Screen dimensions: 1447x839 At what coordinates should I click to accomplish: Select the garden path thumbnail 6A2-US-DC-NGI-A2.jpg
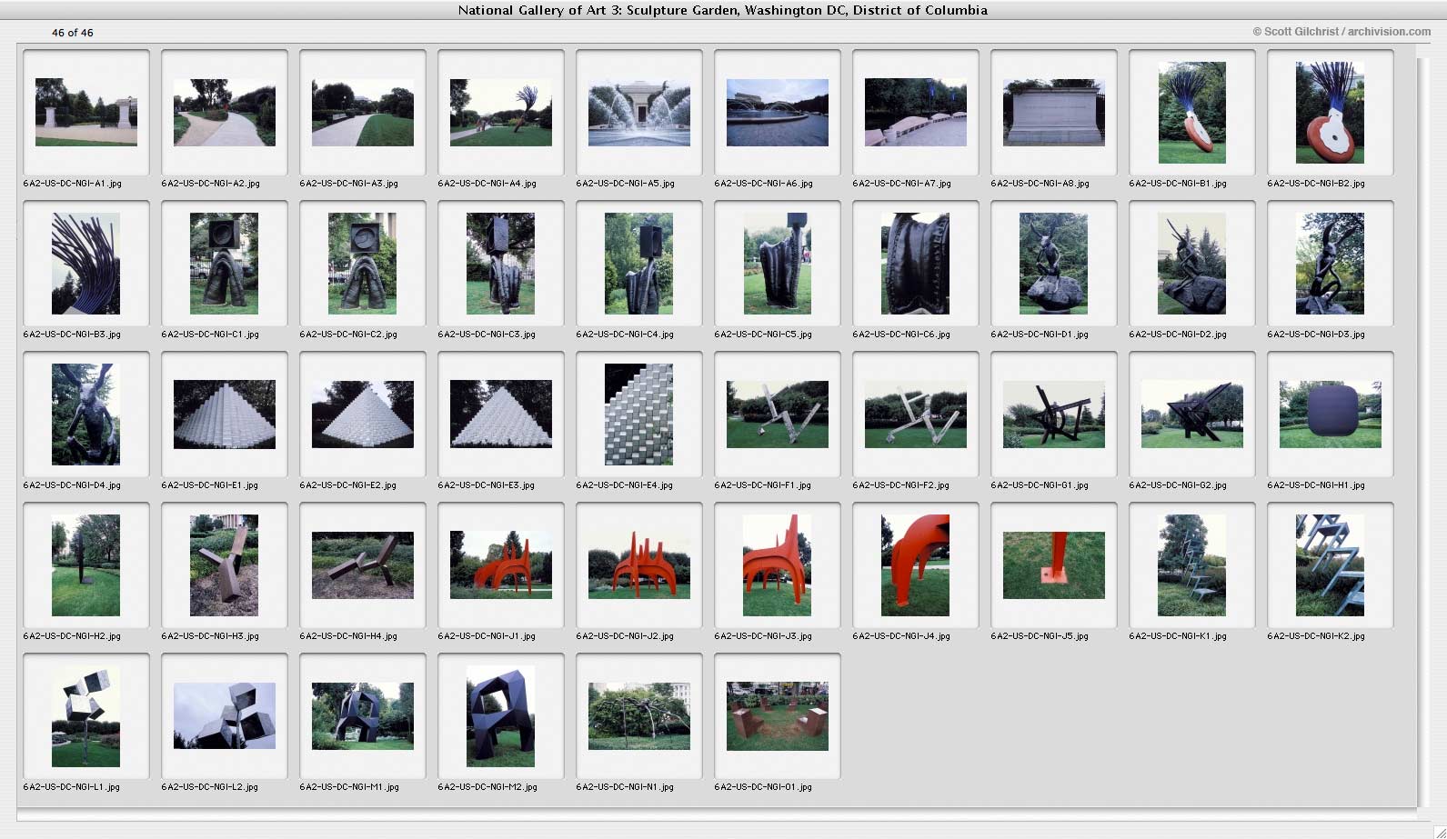point(225,113)
